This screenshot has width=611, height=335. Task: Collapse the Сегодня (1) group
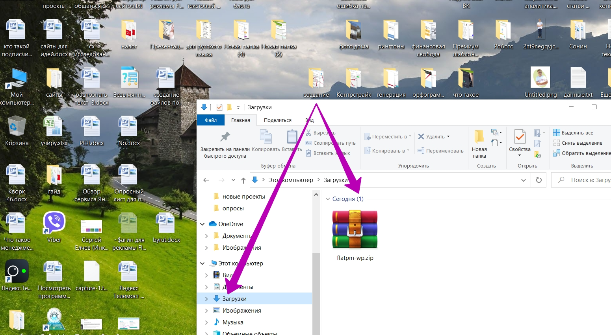pos(328,199)
